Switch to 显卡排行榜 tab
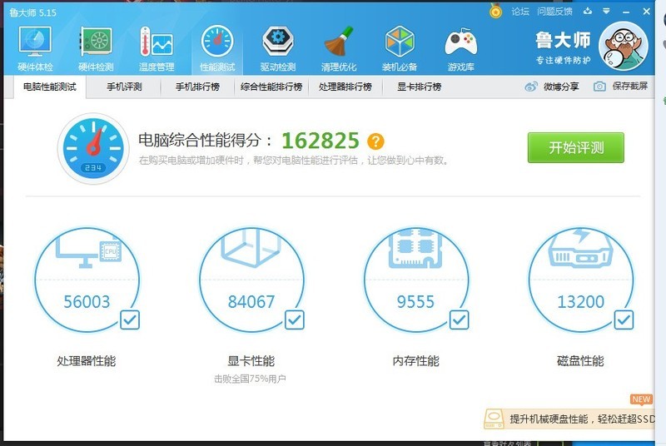666x446 pixels. (x=420, y=87)
